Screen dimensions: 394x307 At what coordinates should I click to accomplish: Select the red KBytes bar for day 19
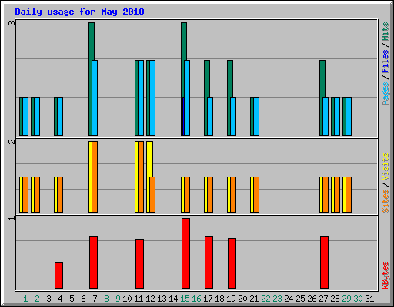point(232,263)
